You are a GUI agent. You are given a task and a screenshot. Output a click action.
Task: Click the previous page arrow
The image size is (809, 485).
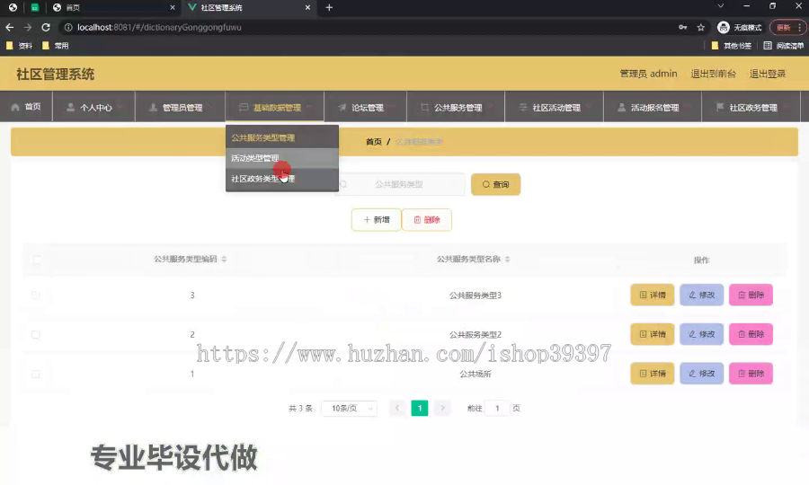click(396, 408)
